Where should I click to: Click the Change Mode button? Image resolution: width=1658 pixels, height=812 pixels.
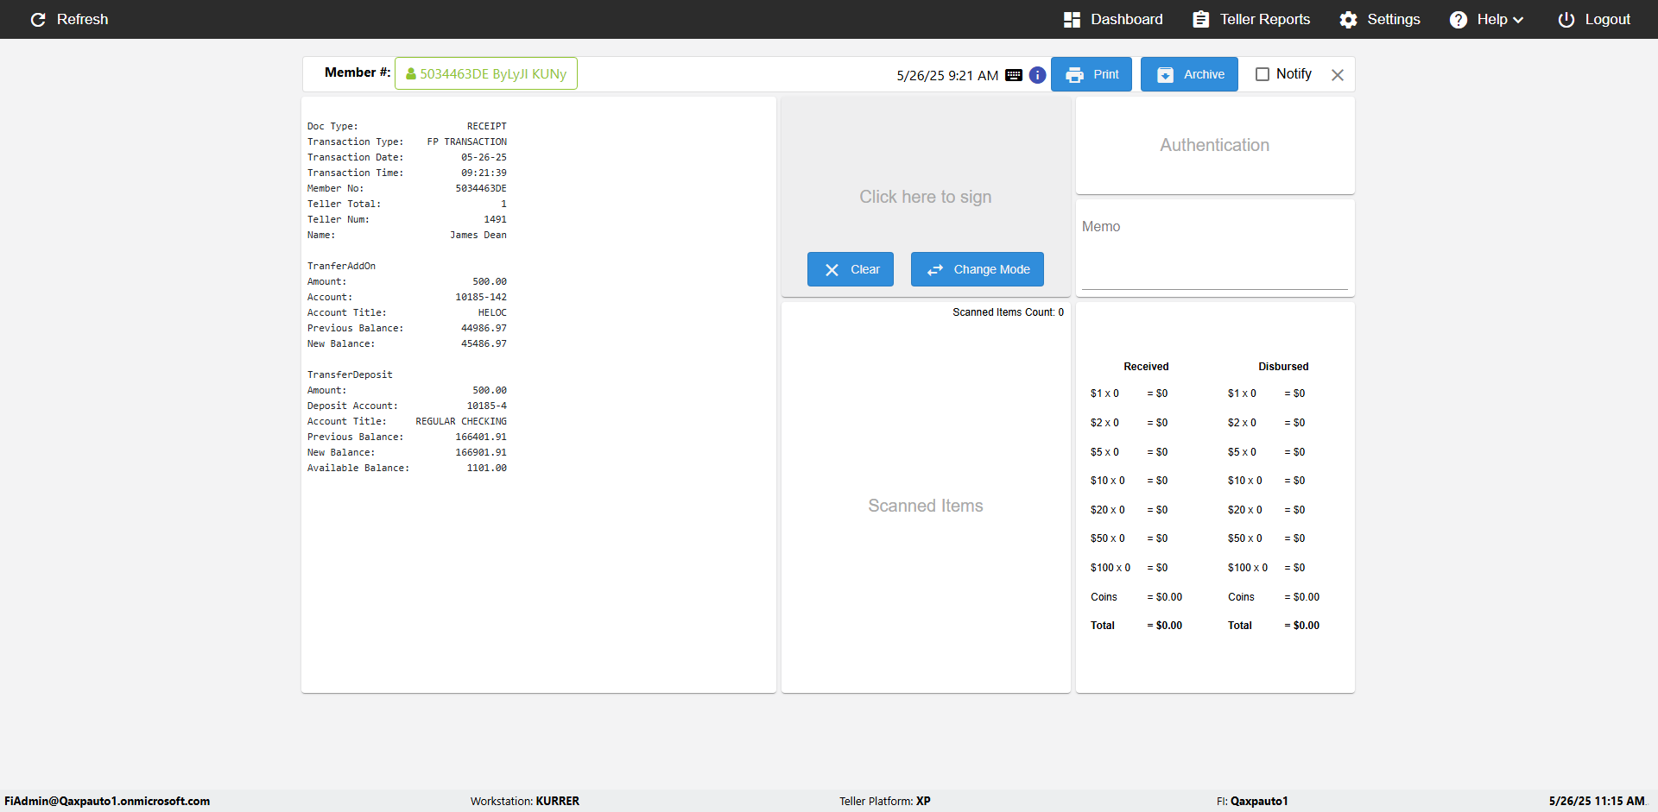978,269
